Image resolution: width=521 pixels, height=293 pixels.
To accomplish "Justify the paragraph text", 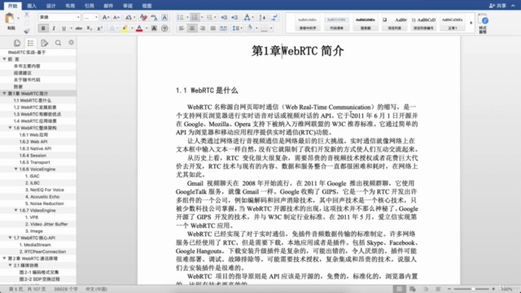I will click(x=213, y=28).
